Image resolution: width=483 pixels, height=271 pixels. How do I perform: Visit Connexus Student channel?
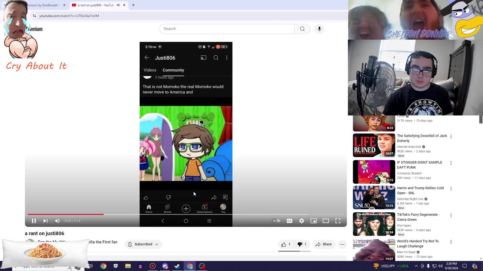tap(409, 174)
